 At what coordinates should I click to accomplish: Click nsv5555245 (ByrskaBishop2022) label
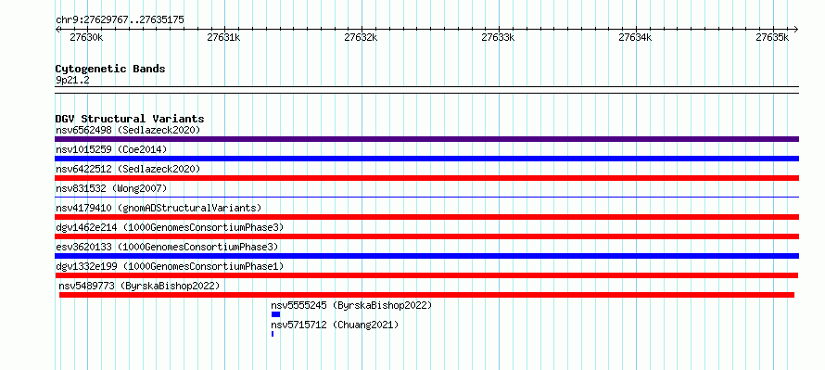point(351,305)
